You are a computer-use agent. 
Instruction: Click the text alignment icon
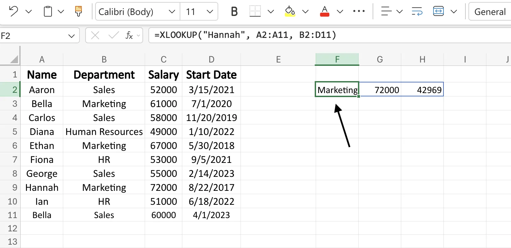[x=386, y=12]
